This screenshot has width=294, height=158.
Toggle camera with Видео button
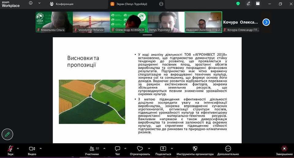[x=32, y=150]
